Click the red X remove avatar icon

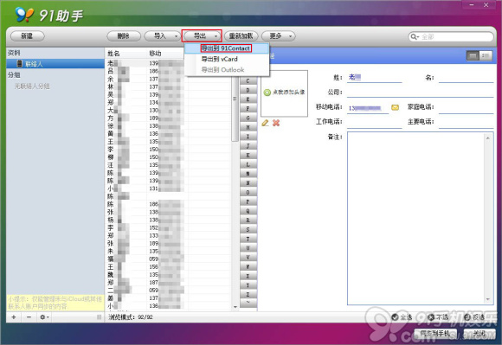[276, 123]
